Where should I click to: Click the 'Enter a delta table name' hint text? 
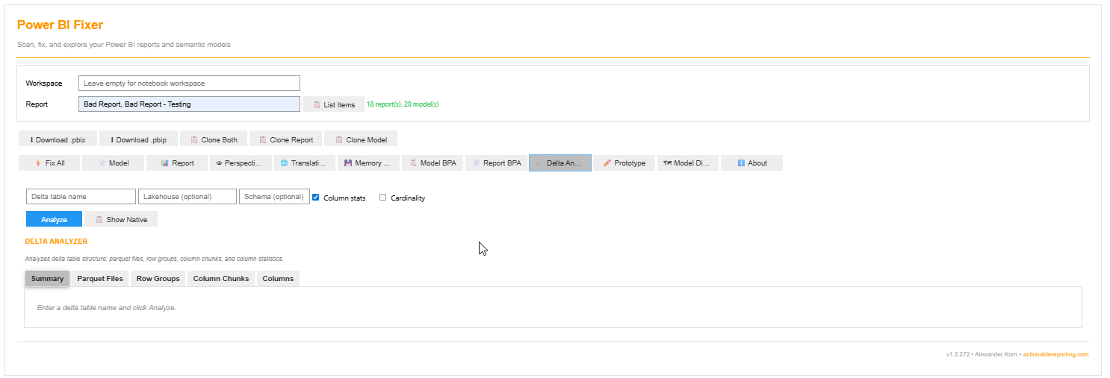106,307
